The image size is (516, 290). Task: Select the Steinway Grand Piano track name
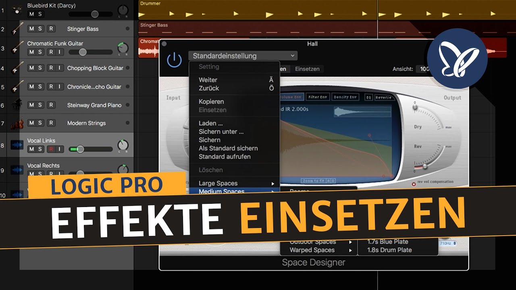click(x=94, y=105)
